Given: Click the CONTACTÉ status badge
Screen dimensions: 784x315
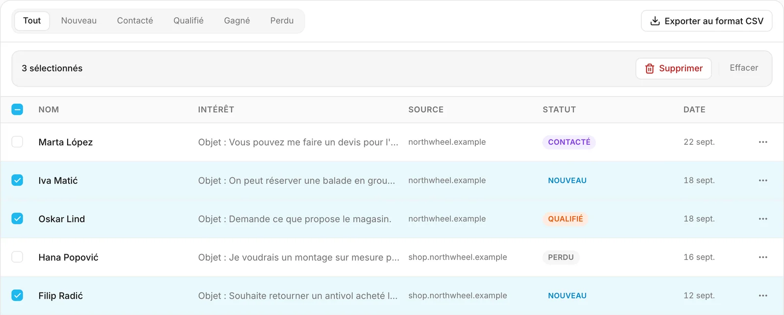Looking at the screenshot, I should (x=569, y=142).
